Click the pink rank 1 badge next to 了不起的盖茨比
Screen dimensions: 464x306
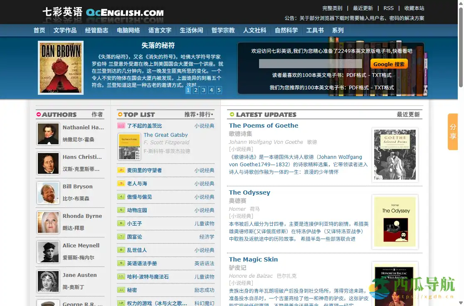point(121,125)
